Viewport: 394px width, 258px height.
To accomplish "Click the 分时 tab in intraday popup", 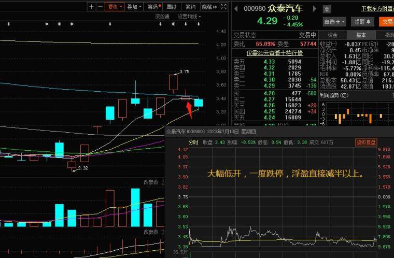I will coord(193,142).
